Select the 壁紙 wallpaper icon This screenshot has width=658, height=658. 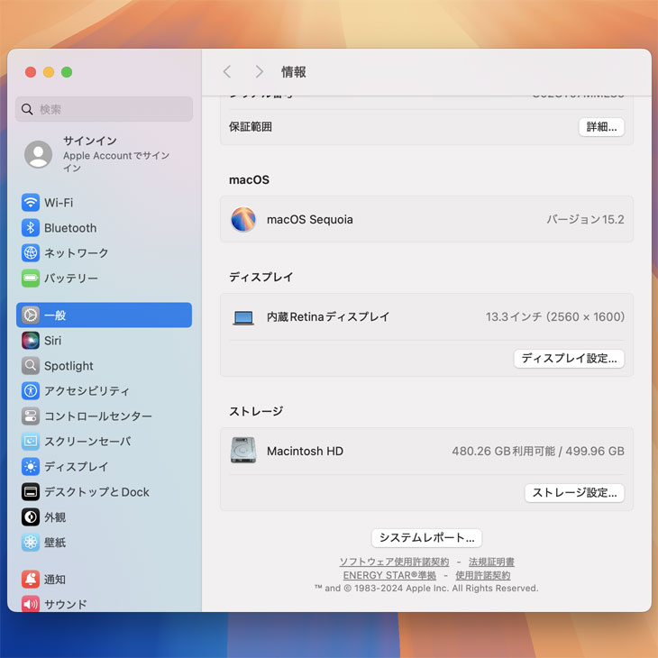click(x=31, y=543)
